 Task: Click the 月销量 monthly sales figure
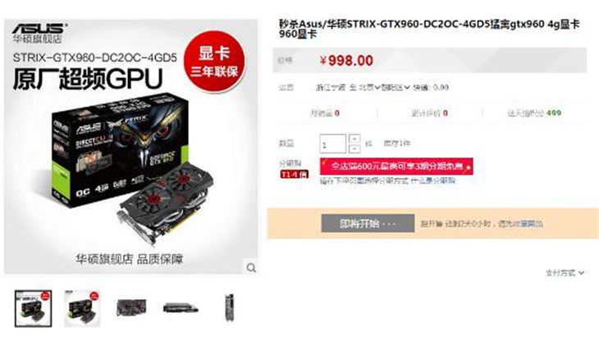[325, 113]
